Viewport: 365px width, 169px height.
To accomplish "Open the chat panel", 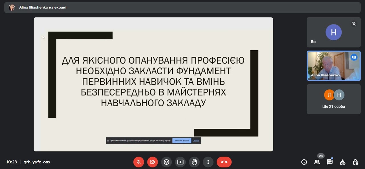I will pos(330,162).
